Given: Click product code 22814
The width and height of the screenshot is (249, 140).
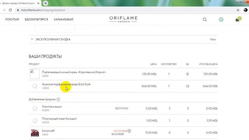Looking at the screenshot, I should [45, 76].
